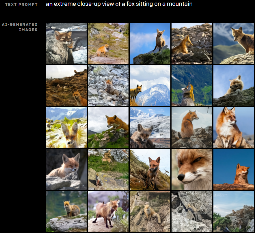
Task: Open the "sitting on a mountain" phrase selector
Action: tap(164, 4)
